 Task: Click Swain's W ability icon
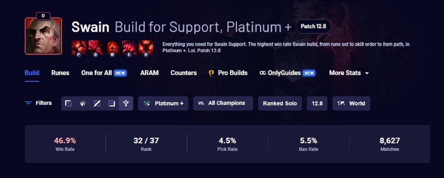tap(112, 47)
